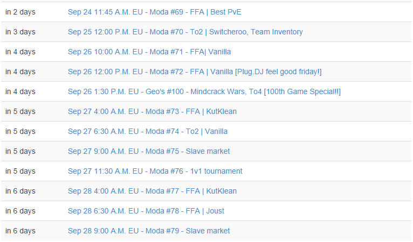Open Moda #76 1v1 tournament link
The width and height of the screenshot is (413, 242).
(155, 172)
